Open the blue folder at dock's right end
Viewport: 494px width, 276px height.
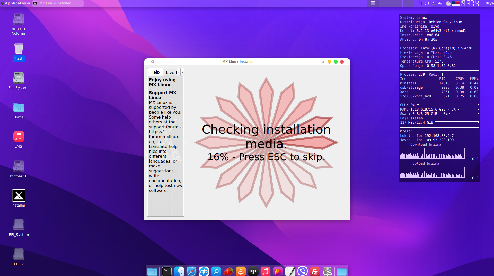[342, 271]
